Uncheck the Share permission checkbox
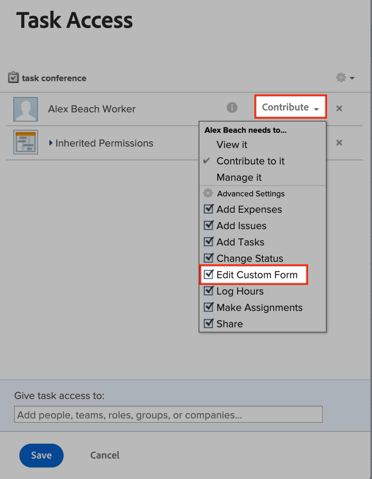The image size is (372, 479). pos(208,323)
